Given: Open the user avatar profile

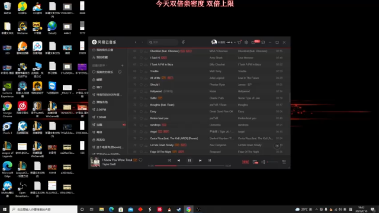Looking at the screenshot, I should coord(214,42).
